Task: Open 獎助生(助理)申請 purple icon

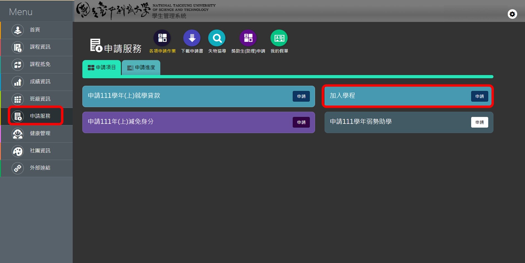Action: (x=248, y=38)
